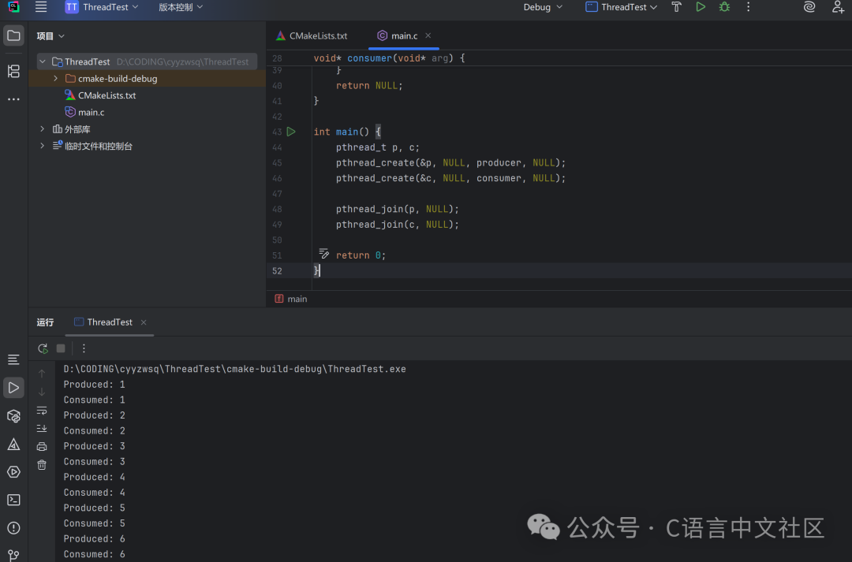Open the 版本控制 version control dropdown

tap(181, 7)
